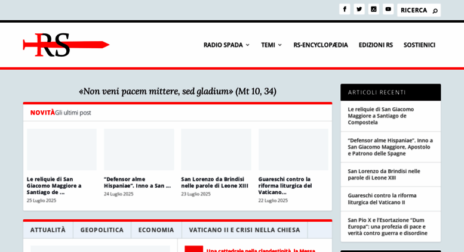
Task: Click 'Una cattedrale nella clandestinità' article link
Action: (261, 250)
